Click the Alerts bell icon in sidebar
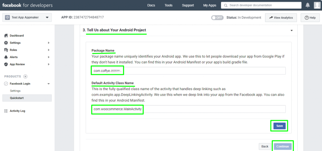This screenshot has width=322, height=151. (6, 57)
